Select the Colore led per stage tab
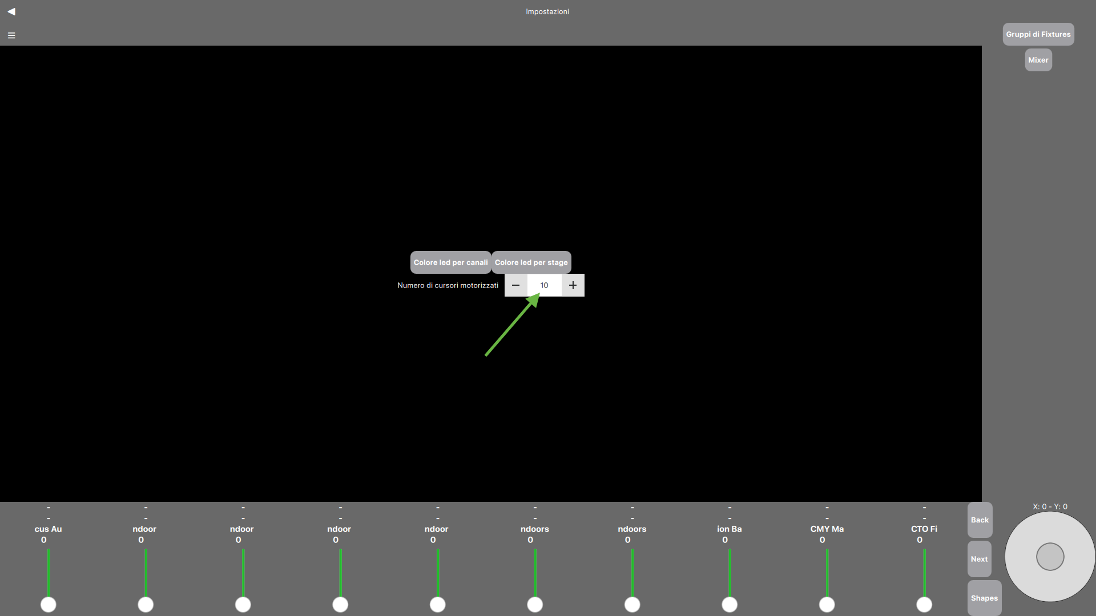The image size is (1096, 616). click(531, 262)
